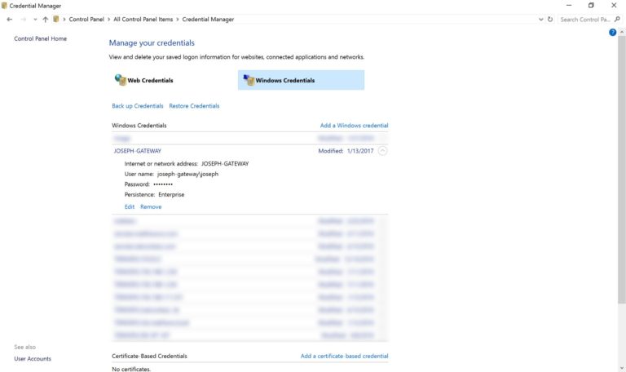
Task: Click scrollbar down arrow
Action: (x=622, y=369)
